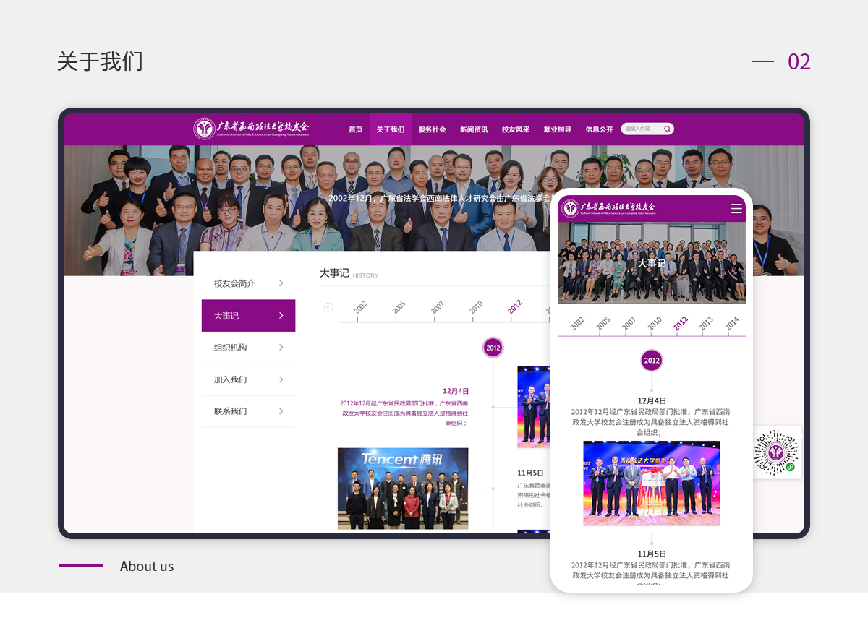This screenshot has height=636, width=868.
Task: Click the timeline previous arrow button
Action: point(328,307)
